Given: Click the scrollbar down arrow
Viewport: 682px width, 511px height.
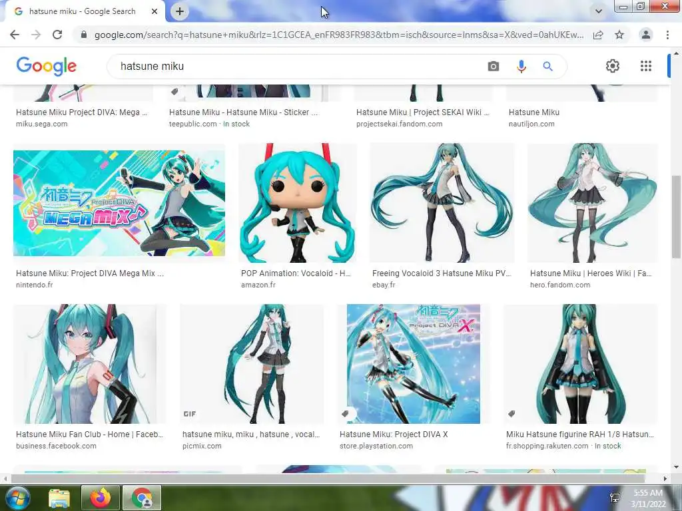Looking at the screenshot, I should point(676,468).
